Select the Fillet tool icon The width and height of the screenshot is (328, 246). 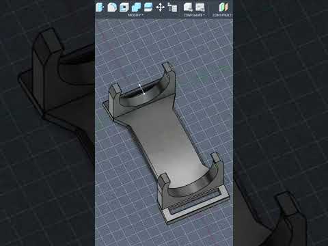112,7
